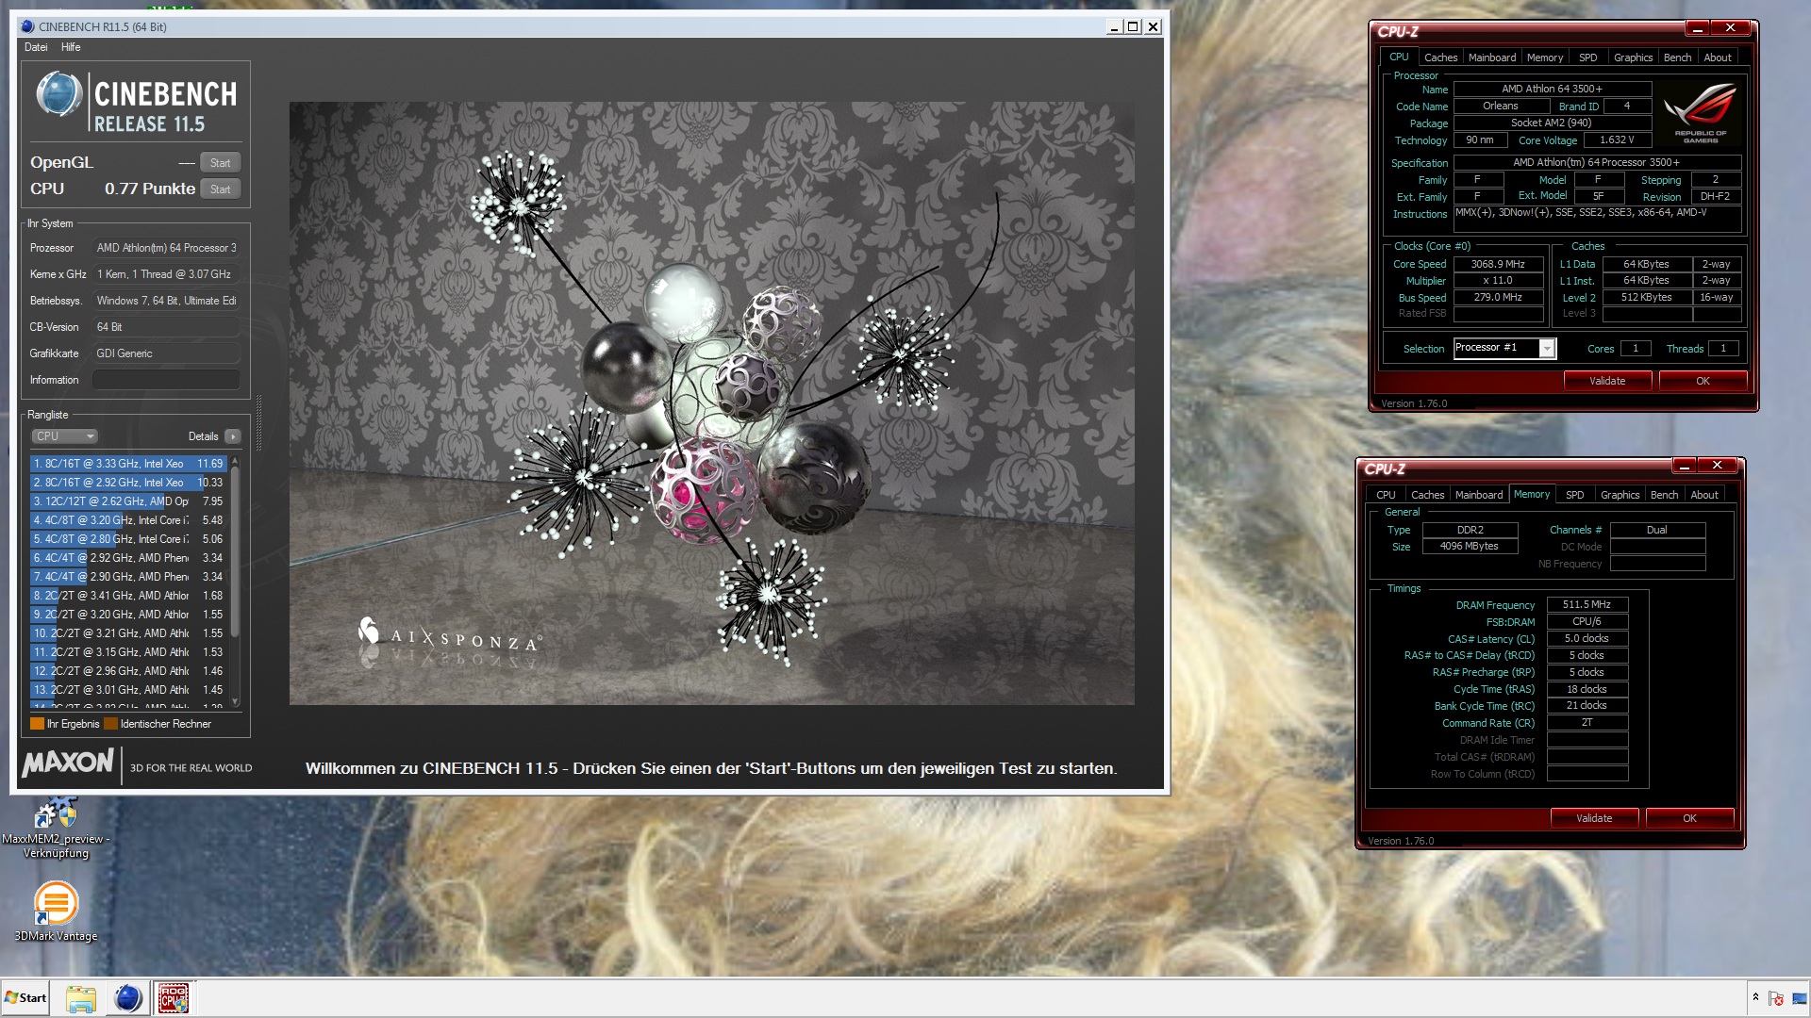Show hidden tray icons arrow
This screenshot has height=1018, width=1811.
click(1755, 997)
